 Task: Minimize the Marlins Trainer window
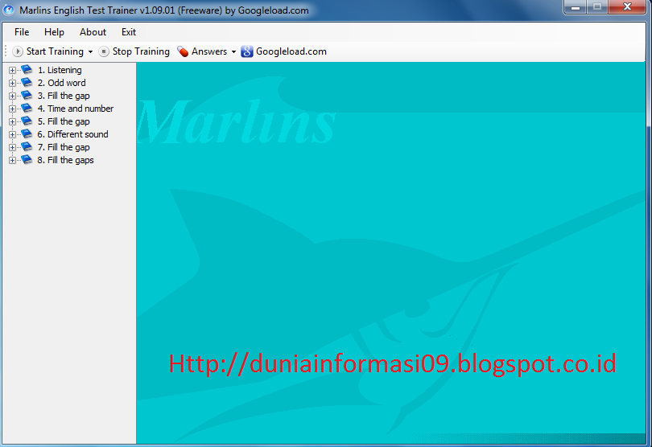(x=576, y=7)
